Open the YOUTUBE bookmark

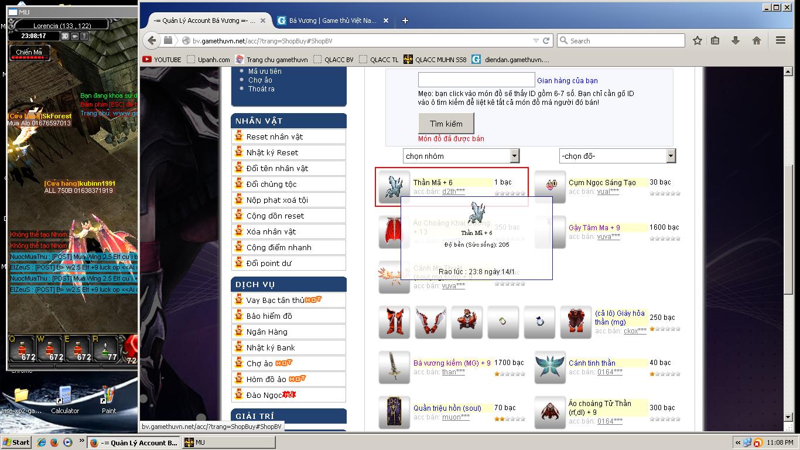tap(162, 59)
